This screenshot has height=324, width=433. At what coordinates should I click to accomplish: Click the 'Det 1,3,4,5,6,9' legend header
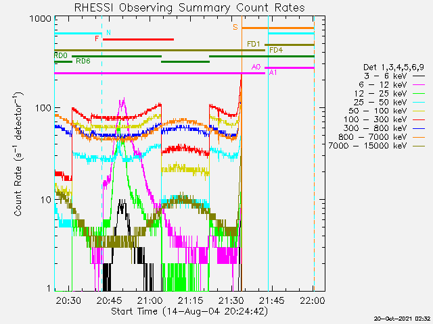pos(394,67)
